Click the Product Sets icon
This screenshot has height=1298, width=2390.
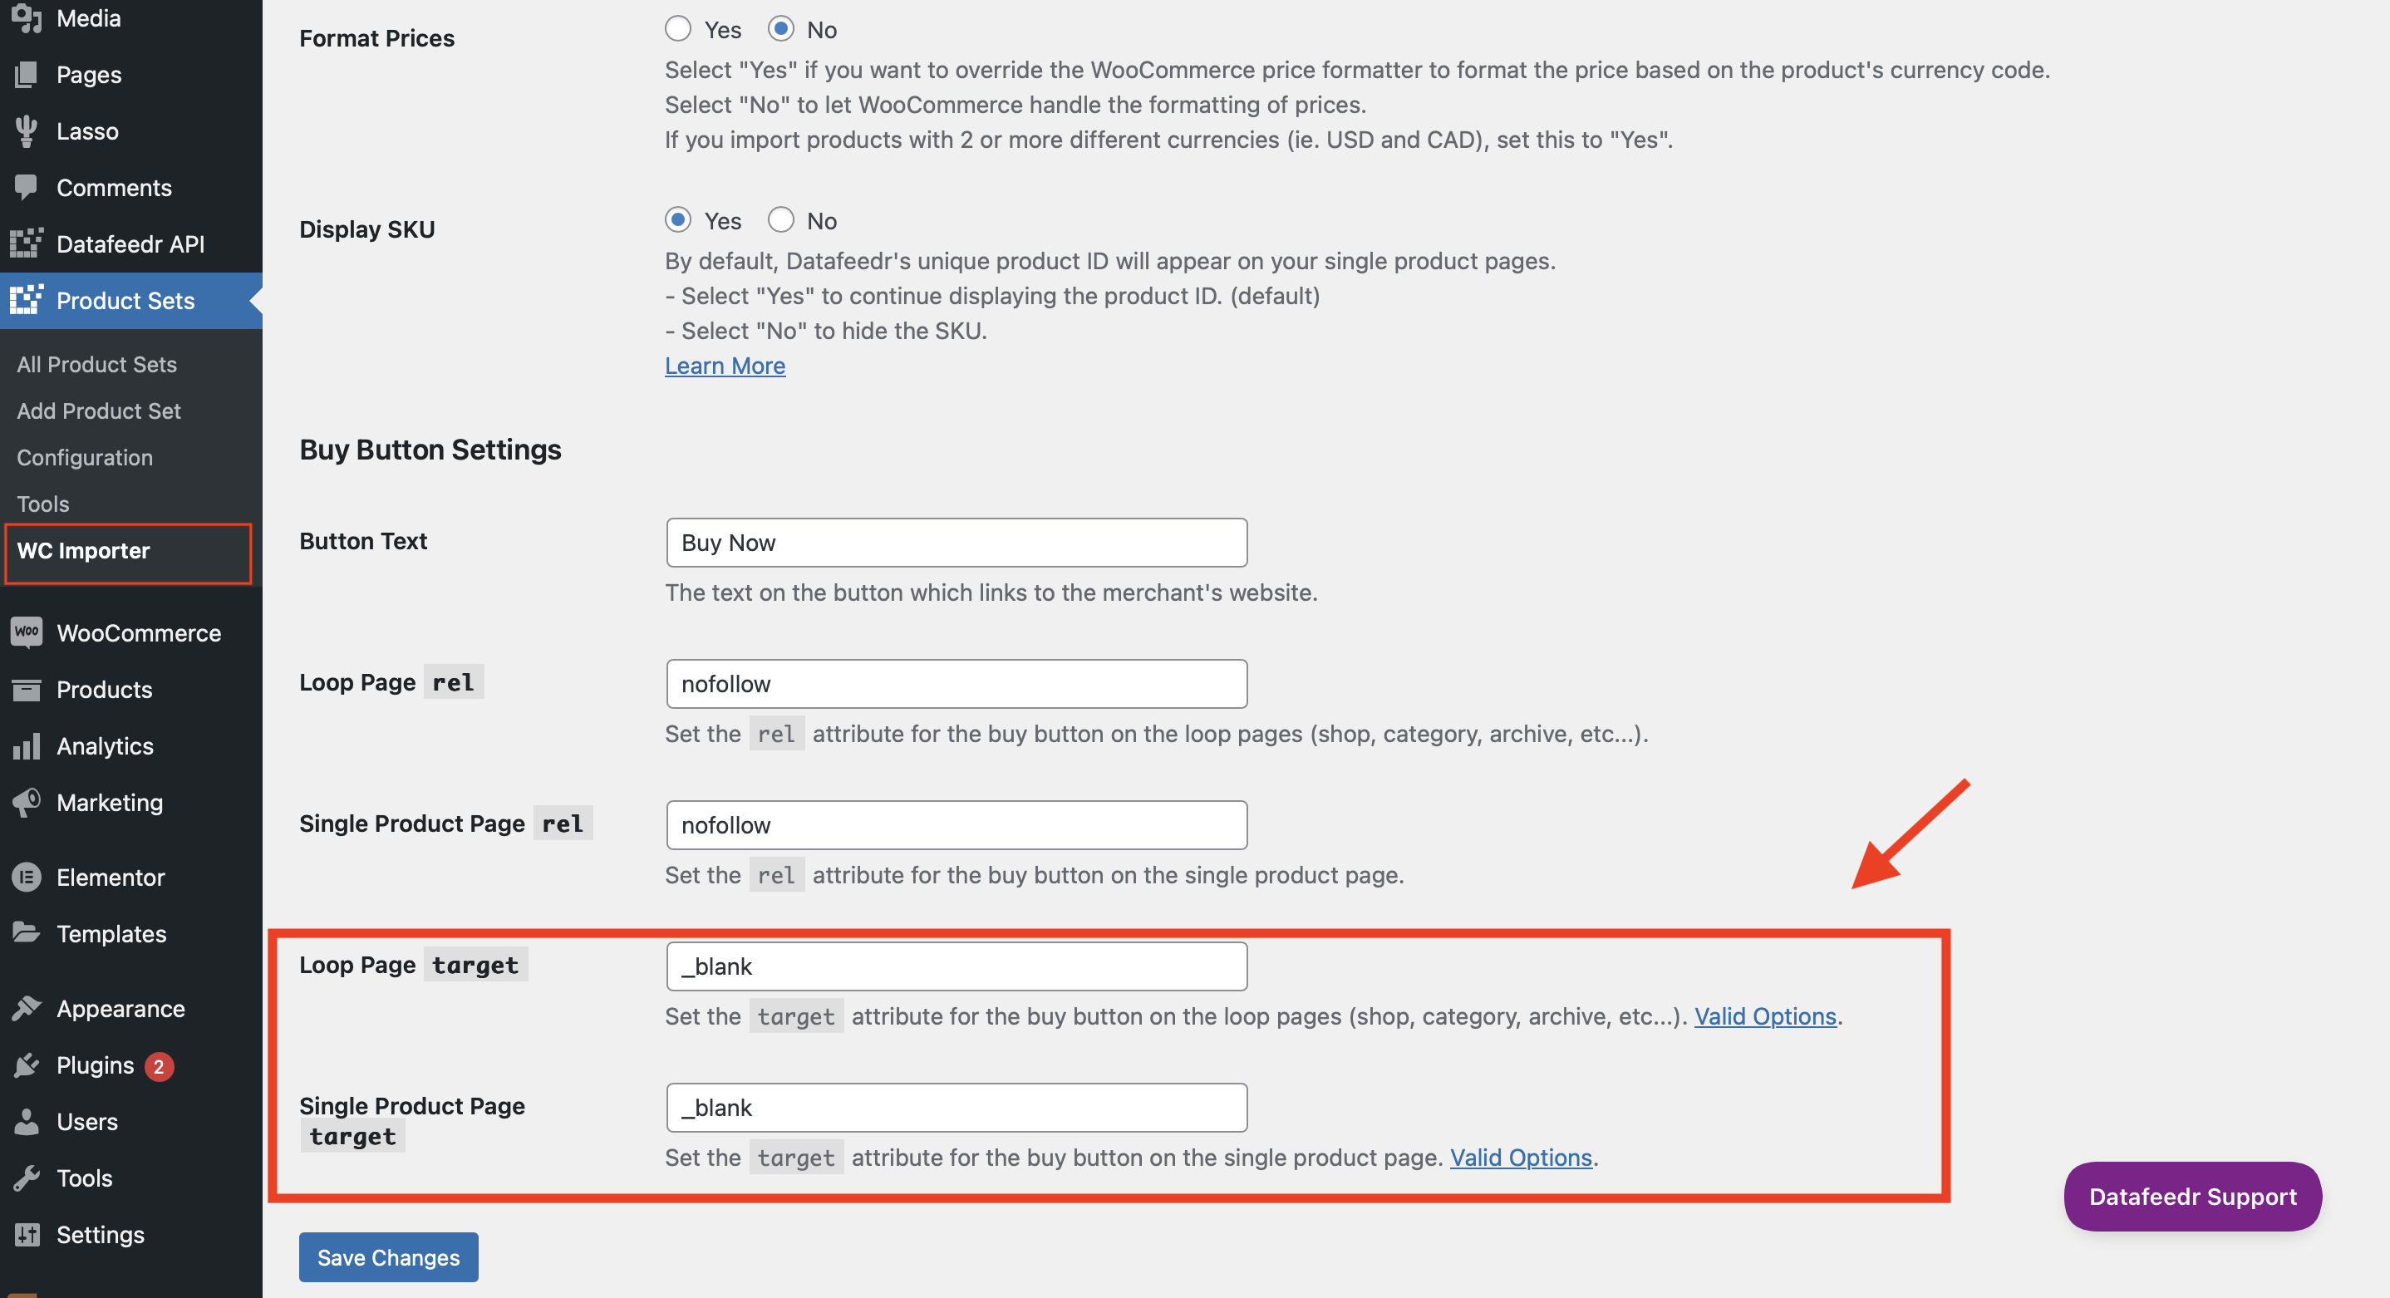(x=27, y=300)
